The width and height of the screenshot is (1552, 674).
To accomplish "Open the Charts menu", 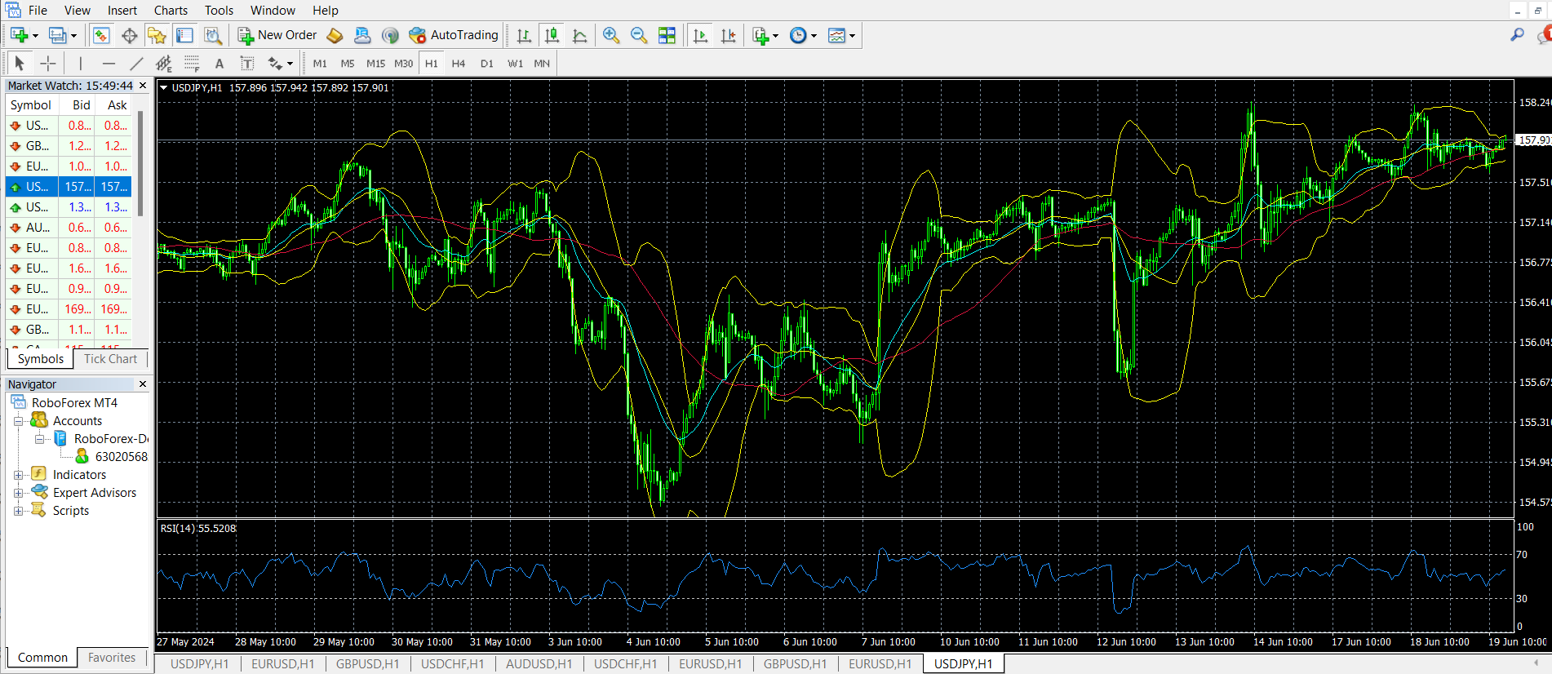I will tap(171, 10).
